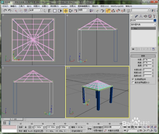Screen dimensions: 159x134
Task: Click the Undo arrow in the toolbar
Action: pos(5,11)
